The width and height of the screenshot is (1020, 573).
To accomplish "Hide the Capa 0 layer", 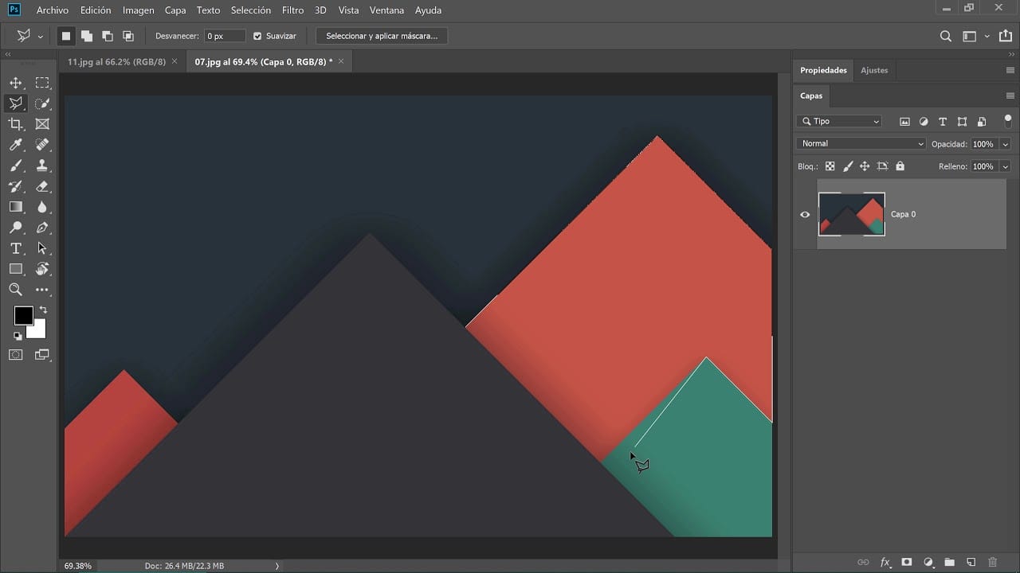I will (805, 214).
